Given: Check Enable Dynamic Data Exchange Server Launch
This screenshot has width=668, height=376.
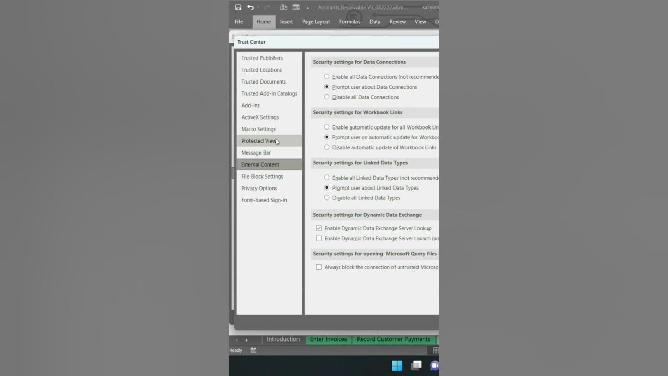Looking at the screenshot, I should pyautogui.click(x=319, y=238).
